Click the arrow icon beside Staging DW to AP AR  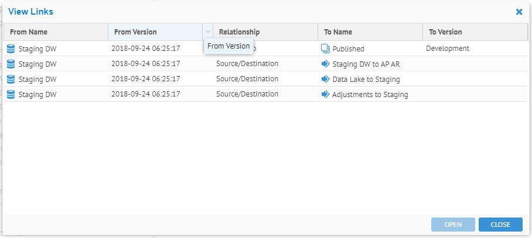pyautogui.click(x=326, y=64)
